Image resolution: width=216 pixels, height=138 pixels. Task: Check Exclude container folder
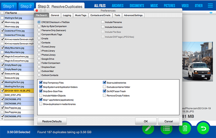point(104,87)
